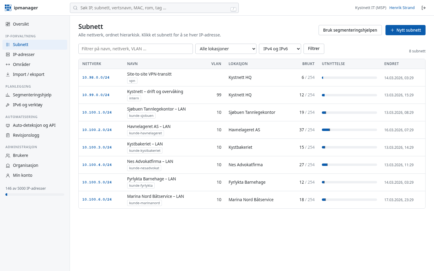Click the Auto-deteksjon og API icon
This screenshot has width=434, height=271.
8,125
